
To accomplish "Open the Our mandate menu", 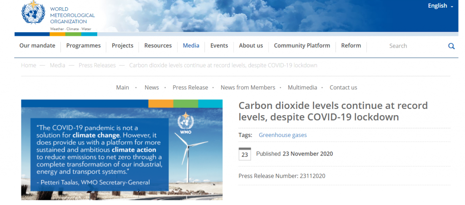I will click(37, 46).
